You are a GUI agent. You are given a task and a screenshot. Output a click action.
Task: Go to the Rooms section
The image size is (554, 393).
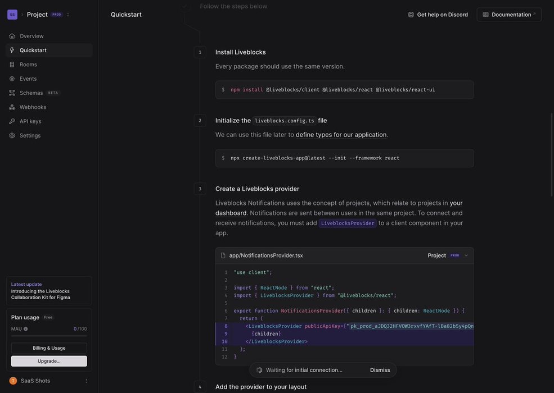point(49,65)
